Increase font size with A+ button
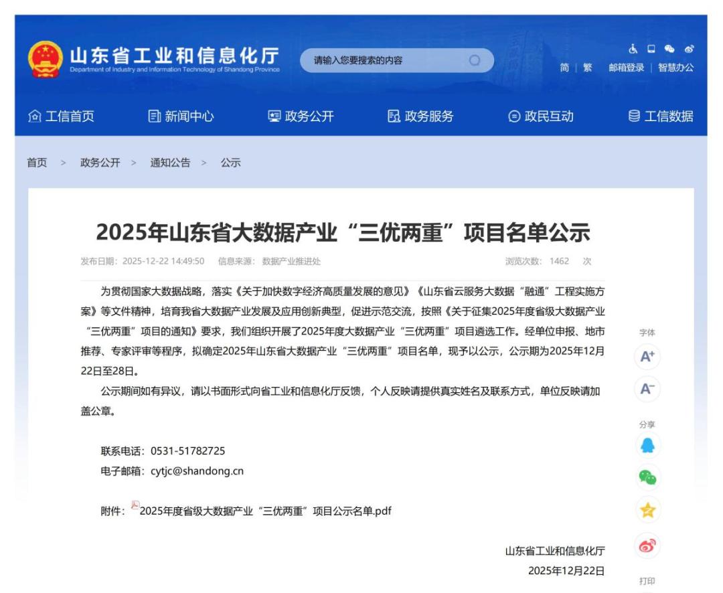Image resolution: width=723 pixels, height=593 pixels. coord(647,357)
